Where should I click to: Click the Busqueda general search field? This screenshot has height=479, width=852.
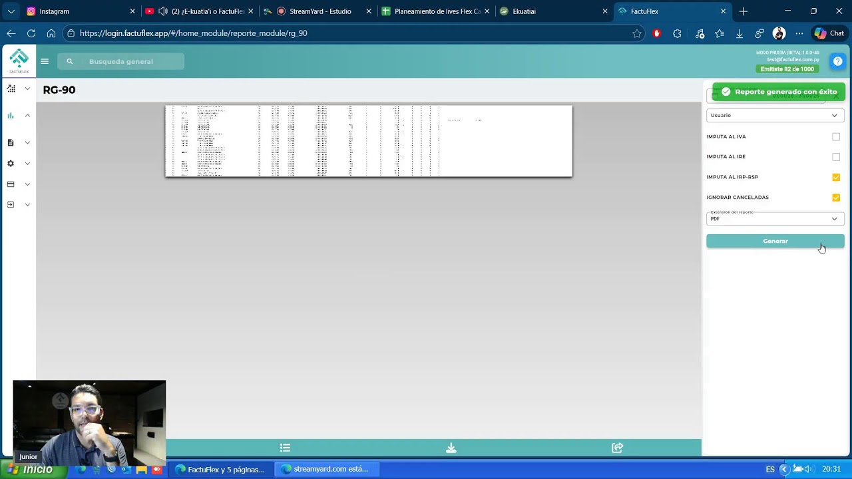pos(121,61)
